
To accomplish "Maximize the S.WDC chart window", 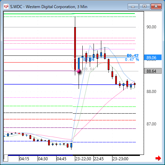I will 145,6.
